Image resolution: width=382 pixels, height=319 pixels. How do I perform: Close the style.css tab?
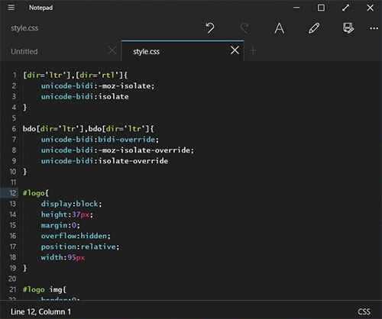(235, 50)
